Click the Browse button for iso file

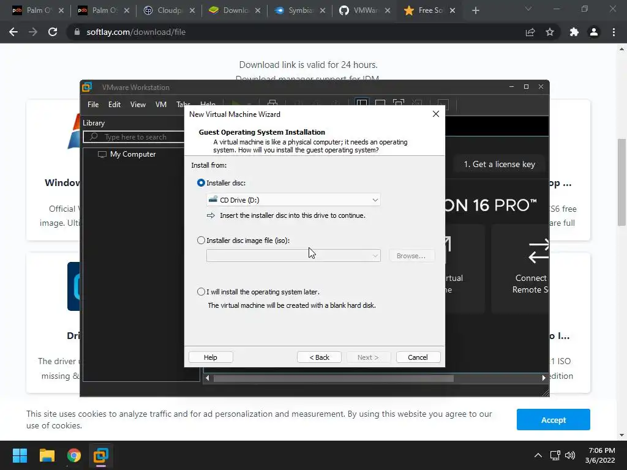[x=411, y=256]
